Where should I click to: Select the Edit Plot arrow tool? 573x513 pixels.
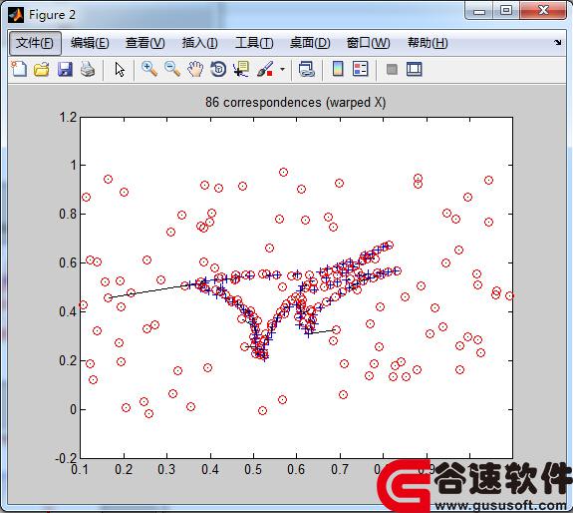pos(120,69)
